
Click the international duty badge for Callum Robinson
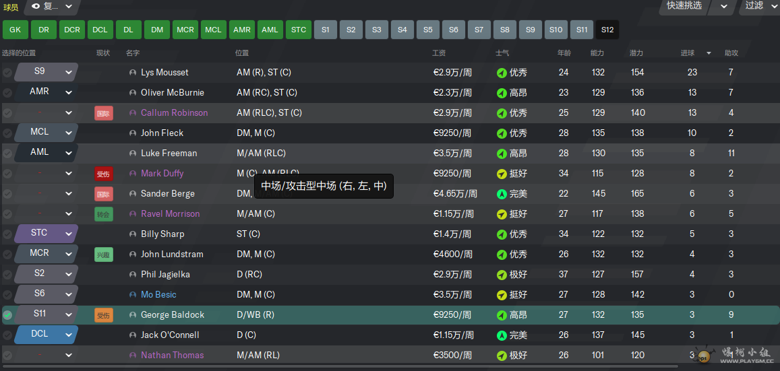pos(104,113)
